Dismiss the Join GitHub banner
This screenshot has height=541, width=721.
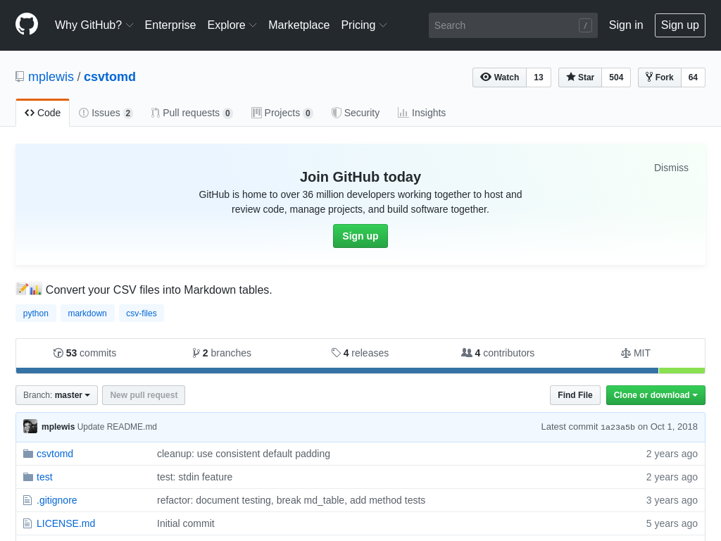[x=671, y=168]
